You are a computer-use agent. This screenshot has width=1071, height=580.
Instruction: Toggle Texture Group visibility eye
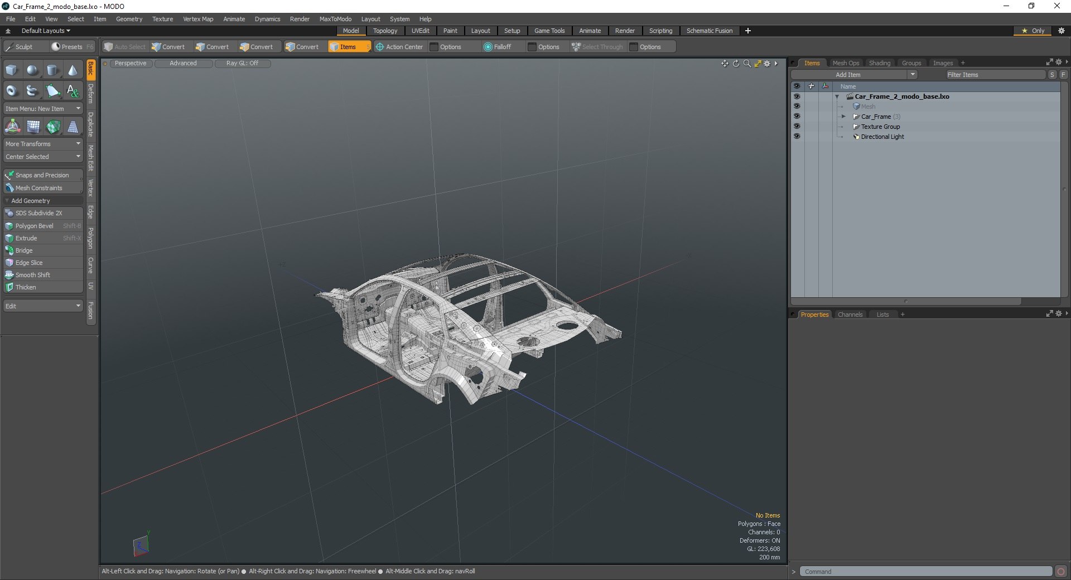(797, 126)
